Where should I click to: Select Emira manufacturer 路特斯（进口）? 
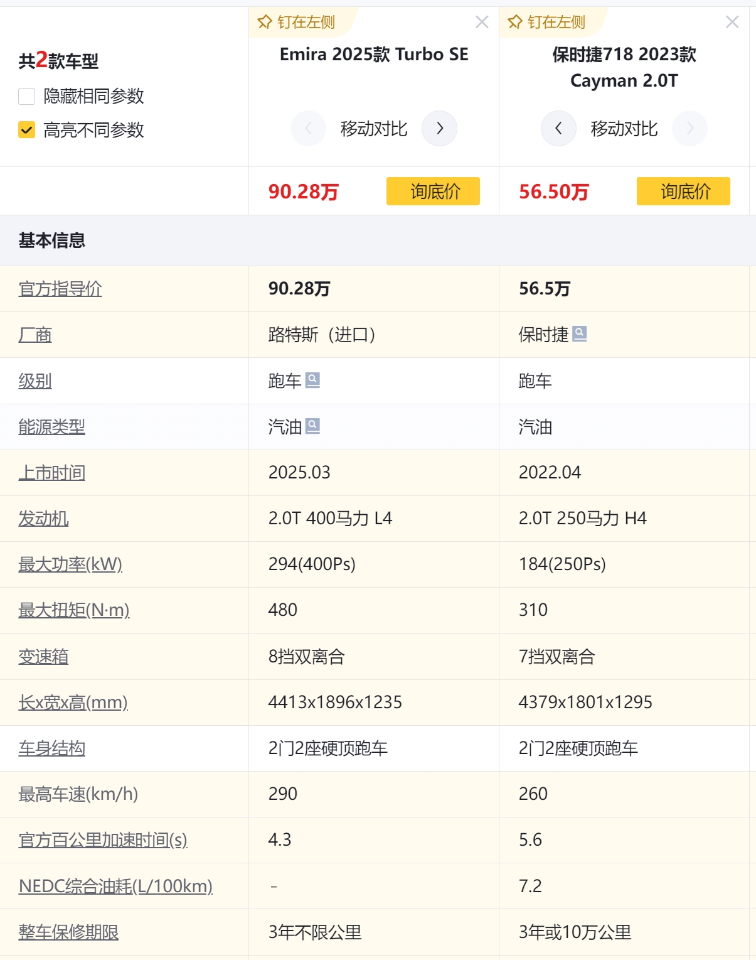pyautogui.click(x=322, y=335)
